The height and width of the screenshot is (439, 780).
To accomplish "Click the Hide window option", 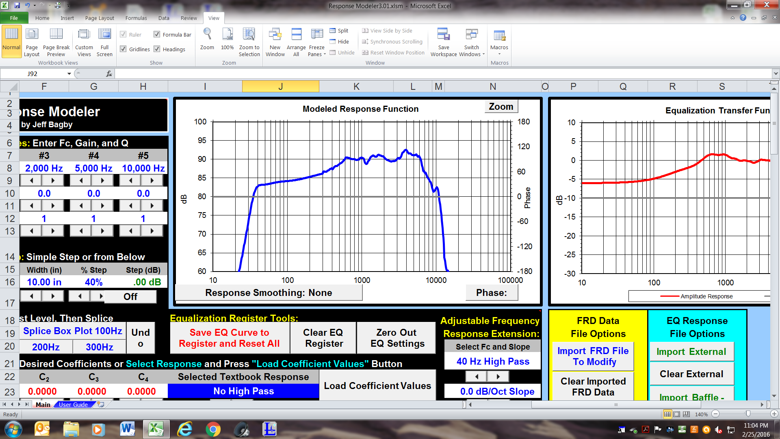I will click(339, 41).
